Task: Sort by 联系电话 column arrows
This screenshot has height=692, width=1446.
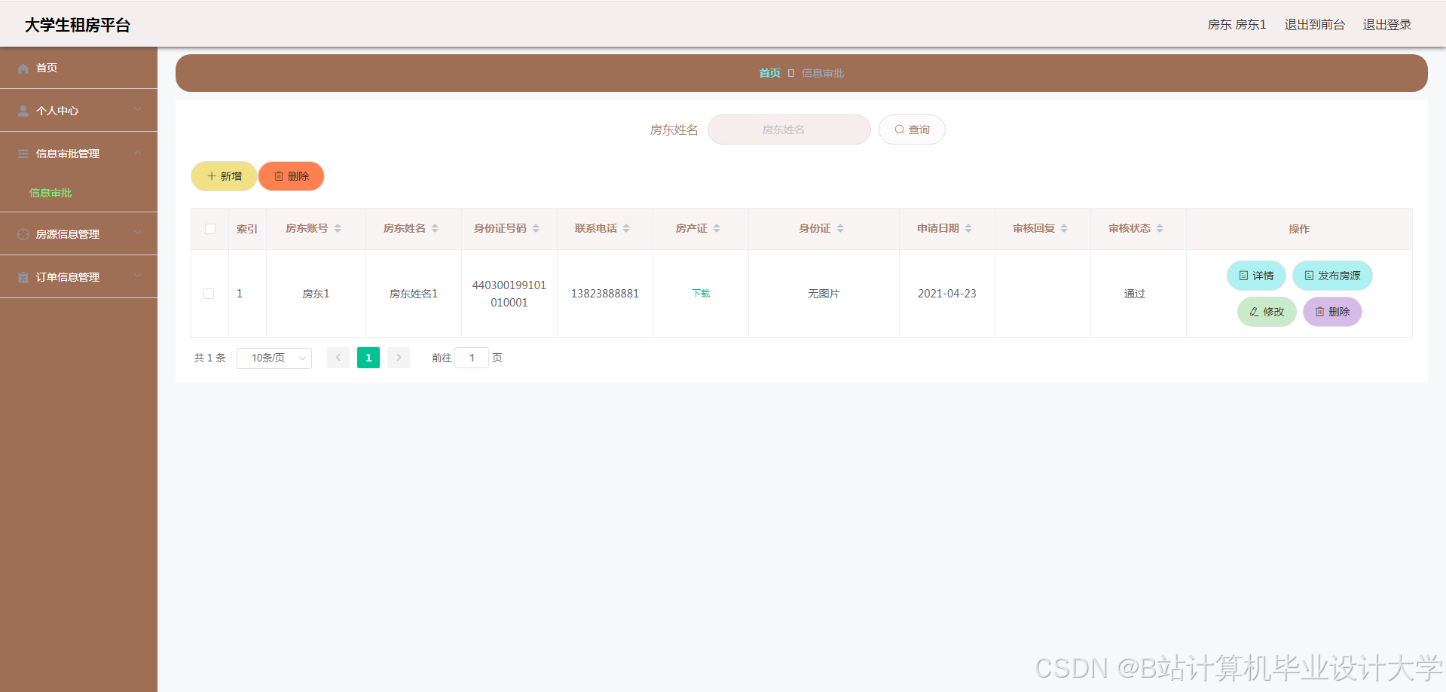Action: point(626,228)
